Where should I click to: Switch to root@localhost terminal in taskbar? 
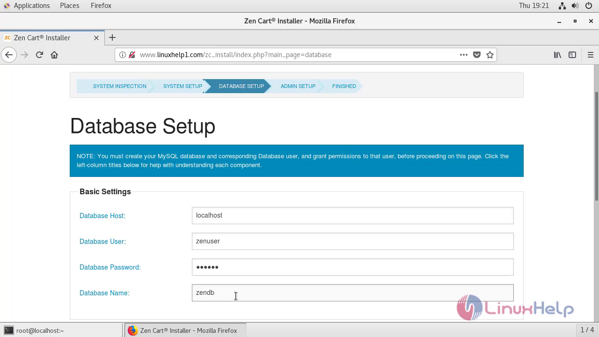pos(62,330)
